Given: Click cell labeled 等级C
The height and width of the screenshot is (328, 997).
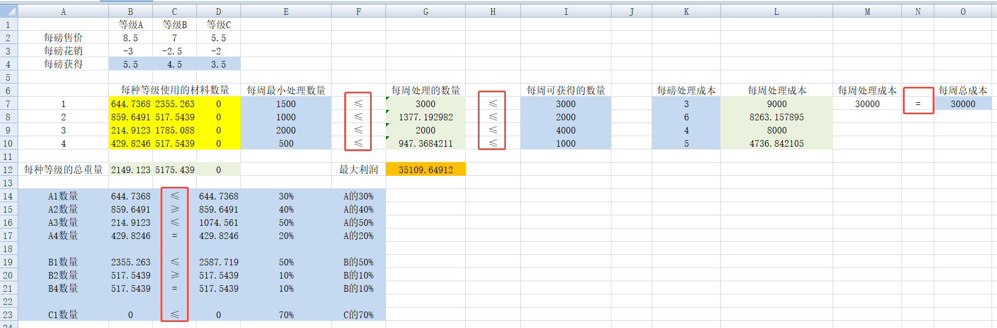Looking at the screenshot, I should 219,25.
